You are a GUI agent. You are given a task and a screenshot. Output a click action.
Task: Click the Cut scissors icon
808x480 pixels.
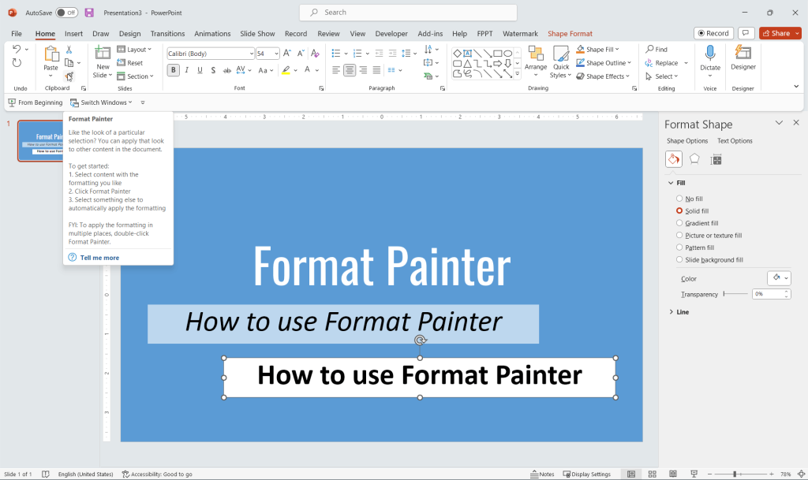pyautogui.click(x=69, y=50)
